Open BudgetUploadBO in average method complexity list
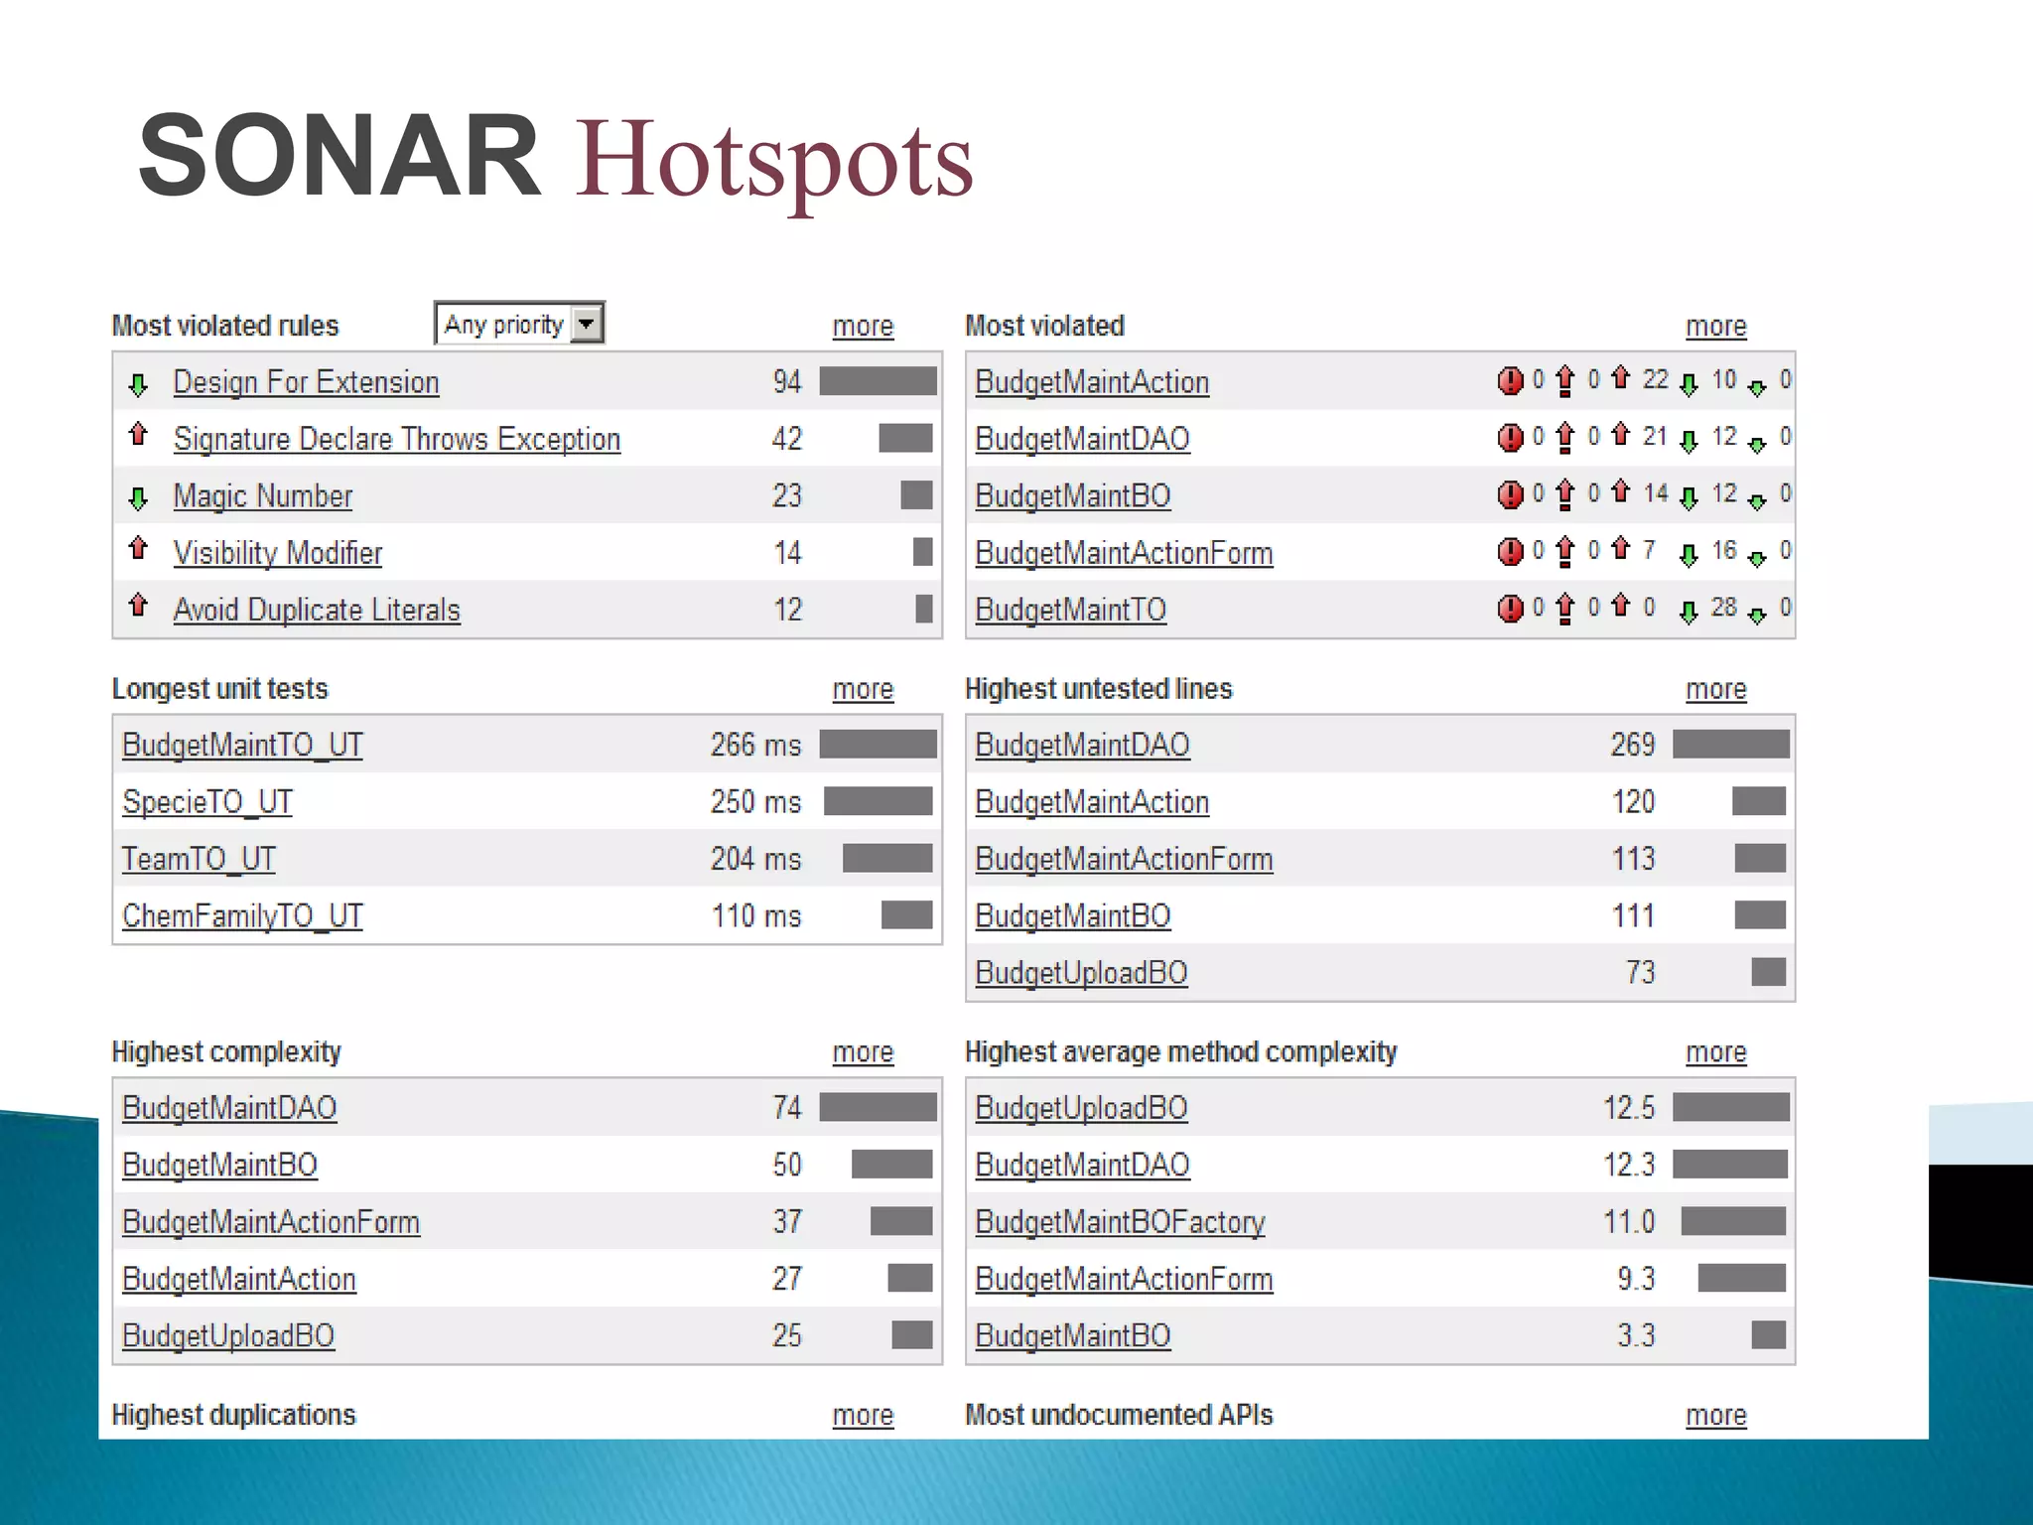This screenshot has height=1525, width=2033. pos(1081,1108)
